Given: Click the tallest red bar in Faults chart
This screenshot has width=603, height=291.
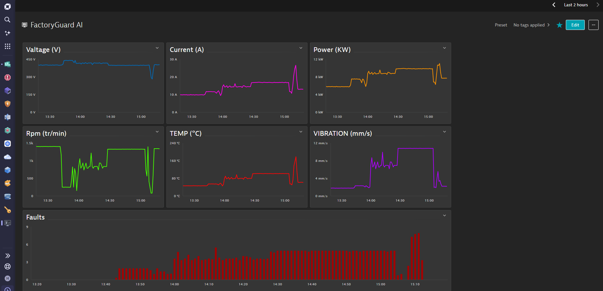Looking at the screenshot, I should coord(418,256).
